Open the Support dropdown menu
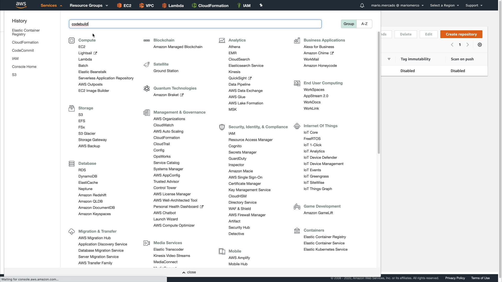Screen dimensions: 502x282 [474, 5]
